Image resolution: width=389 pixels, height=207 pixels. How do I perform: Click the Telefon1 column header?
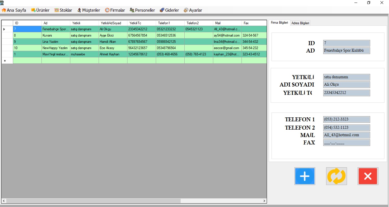(x=170, y=23)
